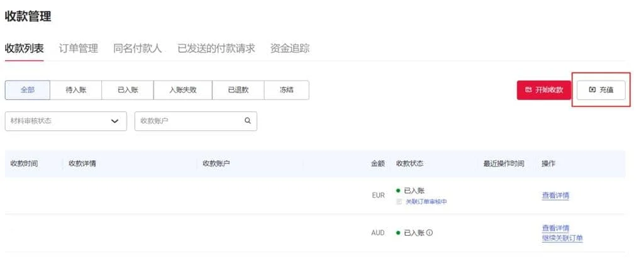Click the search magnifier icon

point(248,121)
